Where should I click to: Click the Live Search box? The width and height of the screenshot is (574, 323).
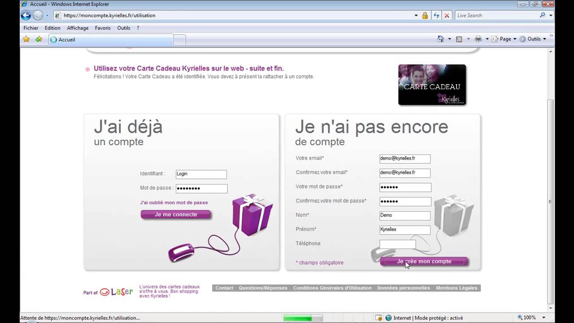pos(496,15)
